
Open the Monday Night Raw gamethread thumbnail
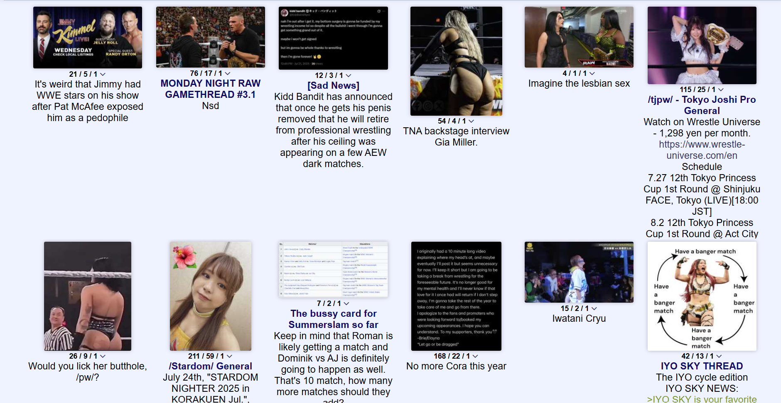(x=211, y=37)
